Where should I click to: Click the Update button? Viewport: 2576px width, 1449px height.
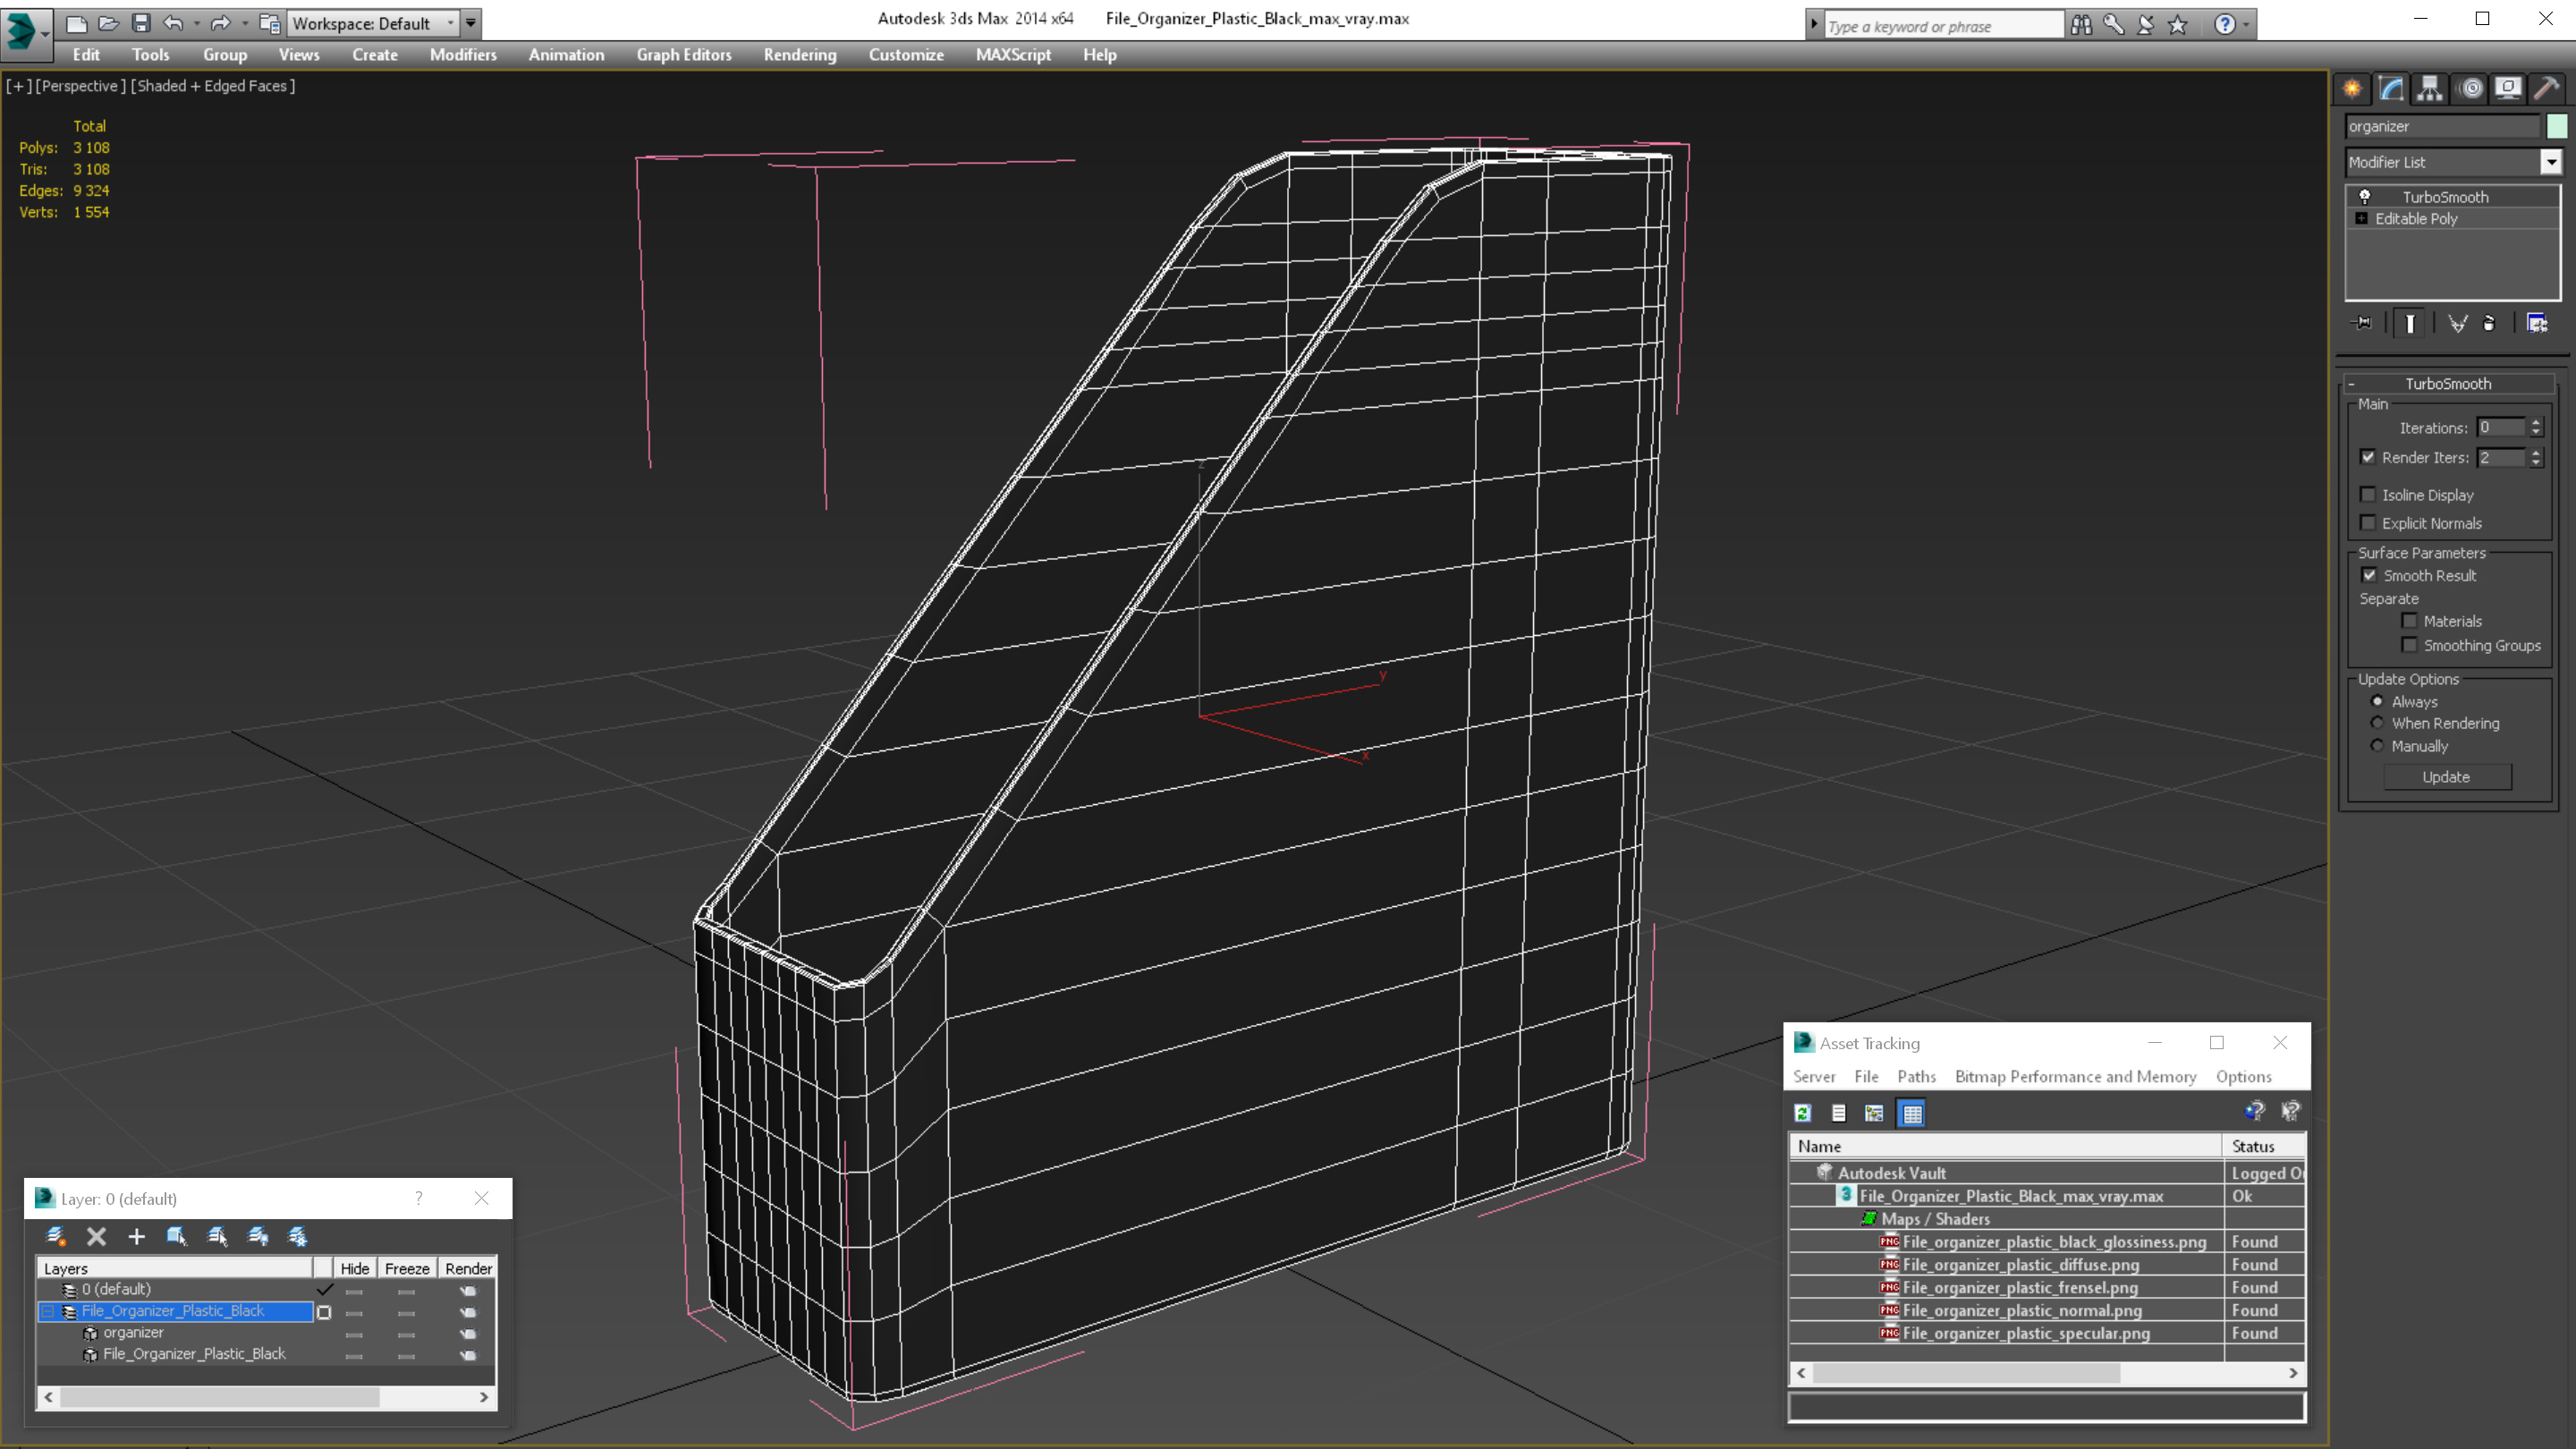tap(2446, 777)
